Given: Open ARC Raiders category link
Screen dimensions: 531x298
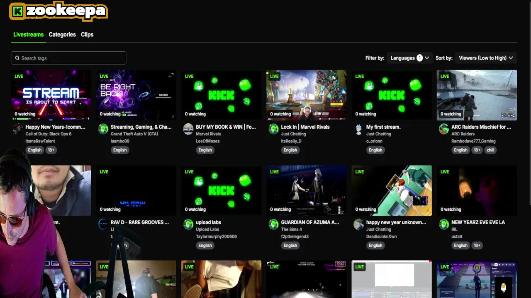Looking at the screenshot, I should point(463,134).
